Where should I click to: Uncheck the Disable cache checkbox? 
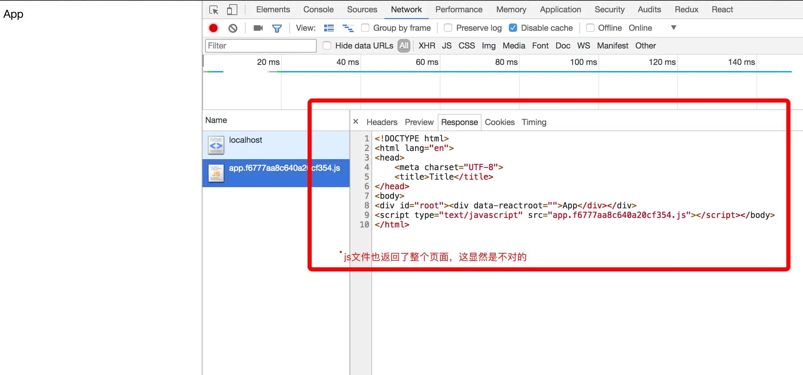(x=513, y=28)
